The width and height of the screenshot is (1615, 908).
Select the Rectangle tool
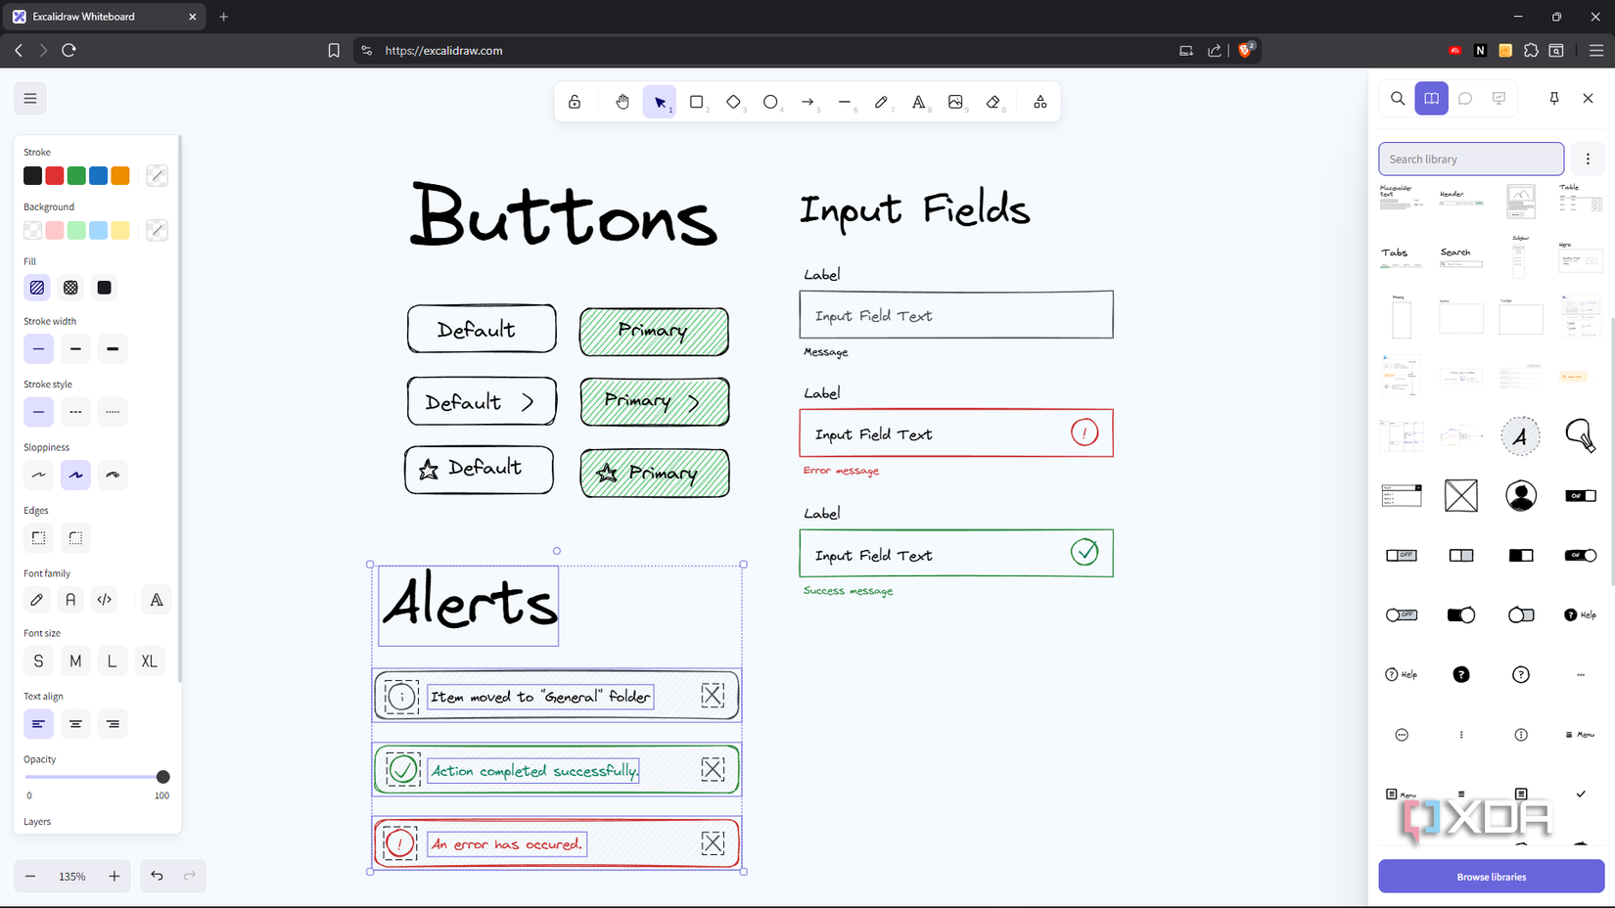[x=697, y=101]
